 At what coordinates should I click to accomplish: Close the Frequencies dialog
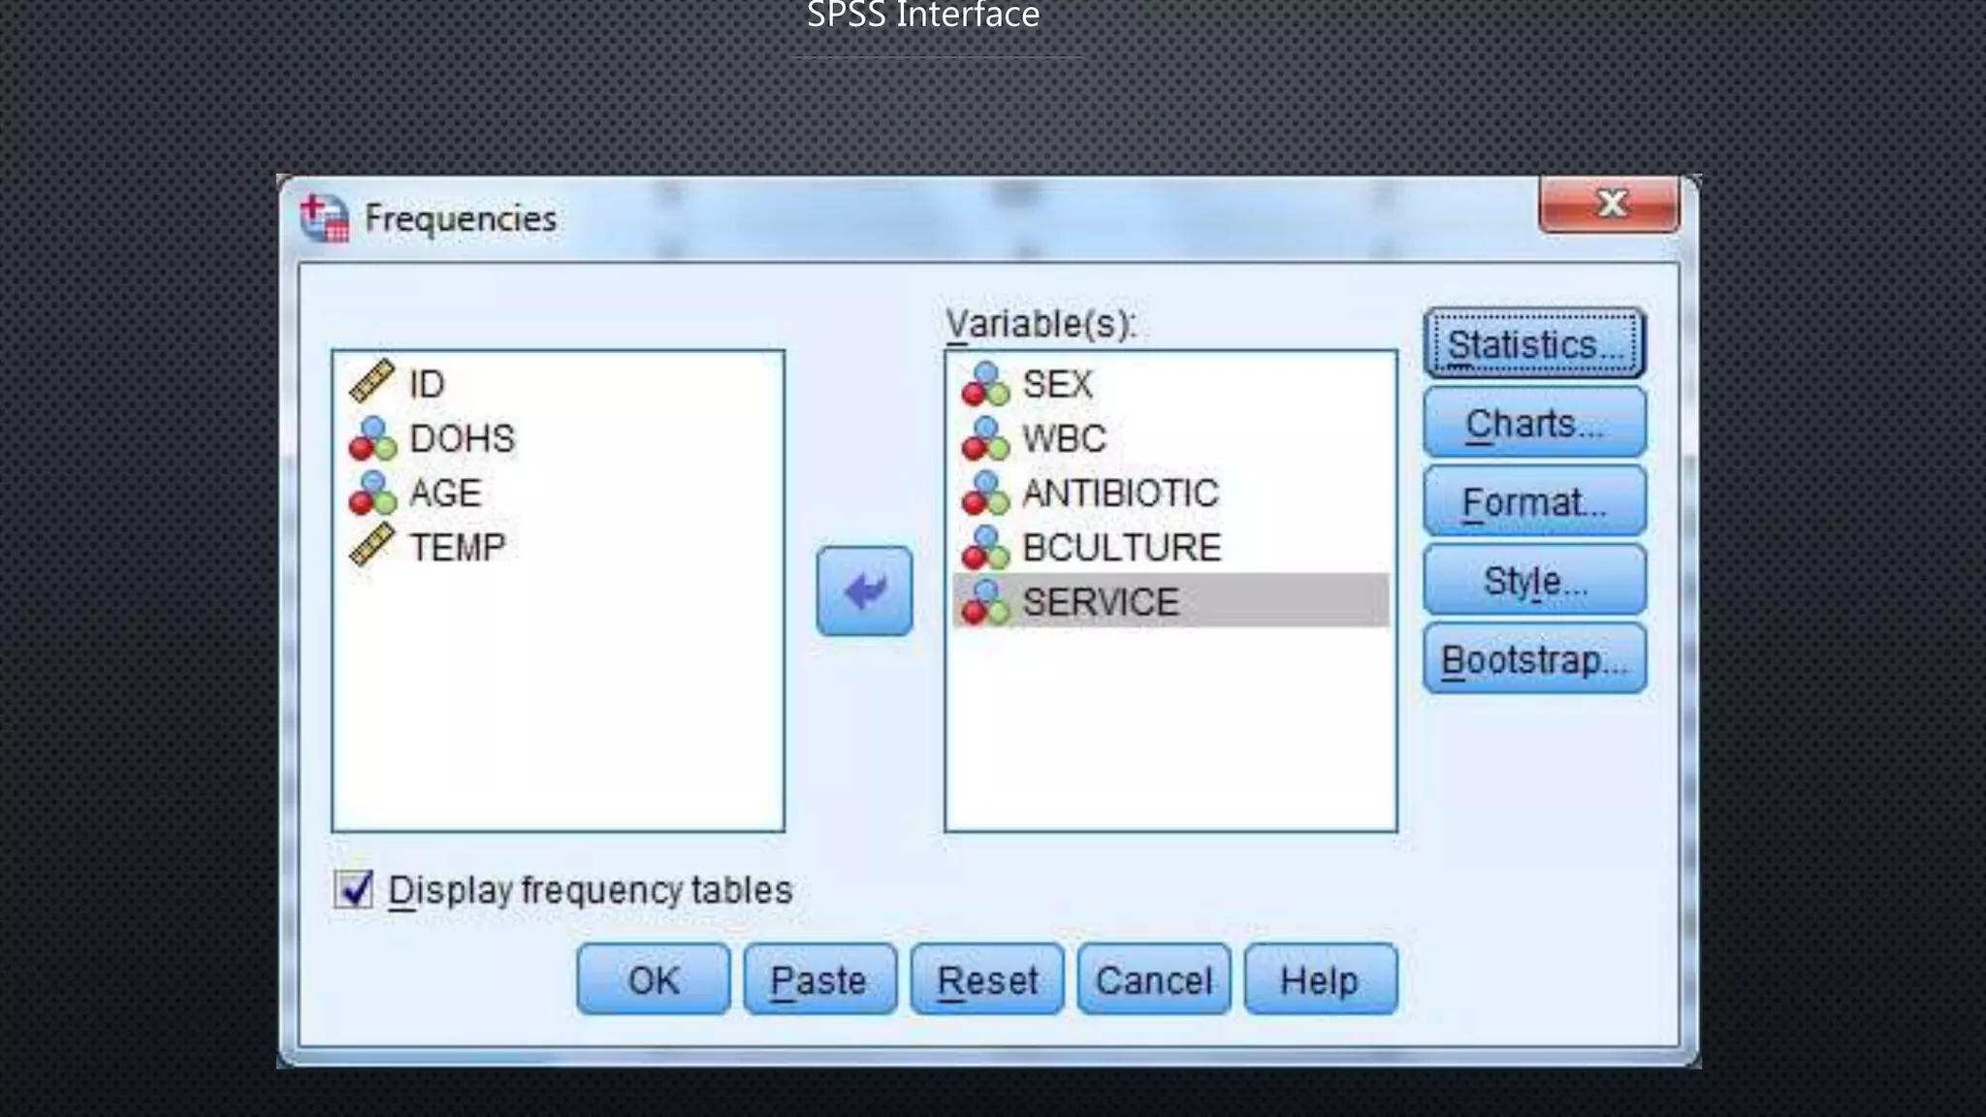pos(1610,204)
